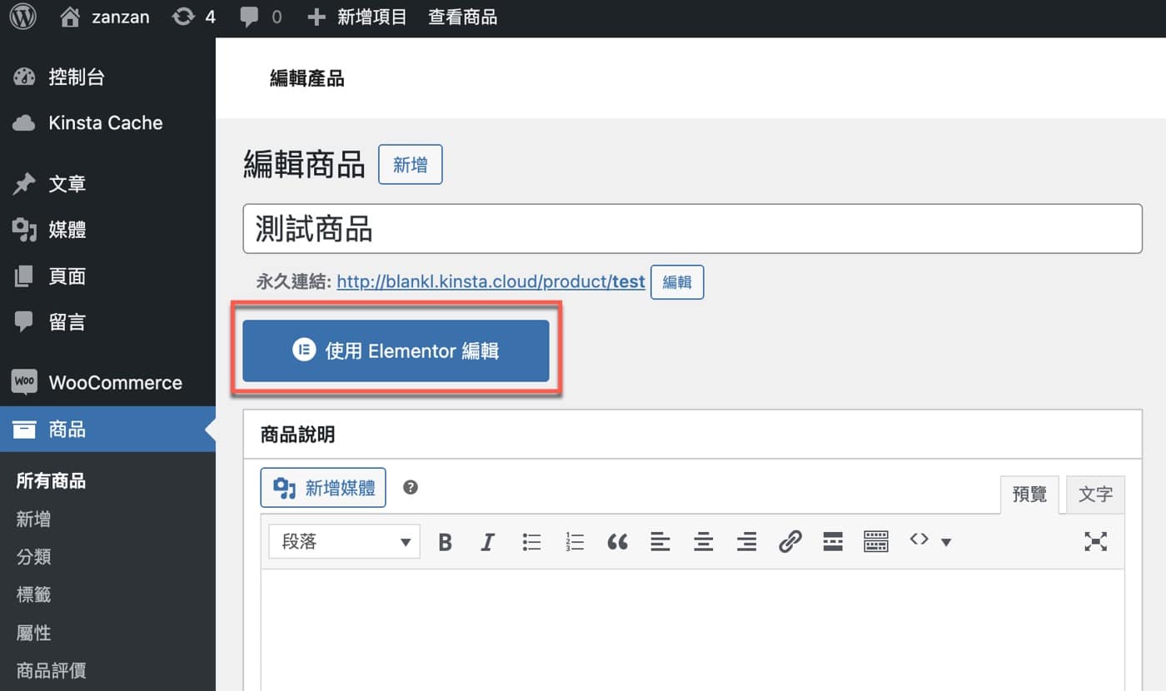Align text center

(x=704, y=543)
